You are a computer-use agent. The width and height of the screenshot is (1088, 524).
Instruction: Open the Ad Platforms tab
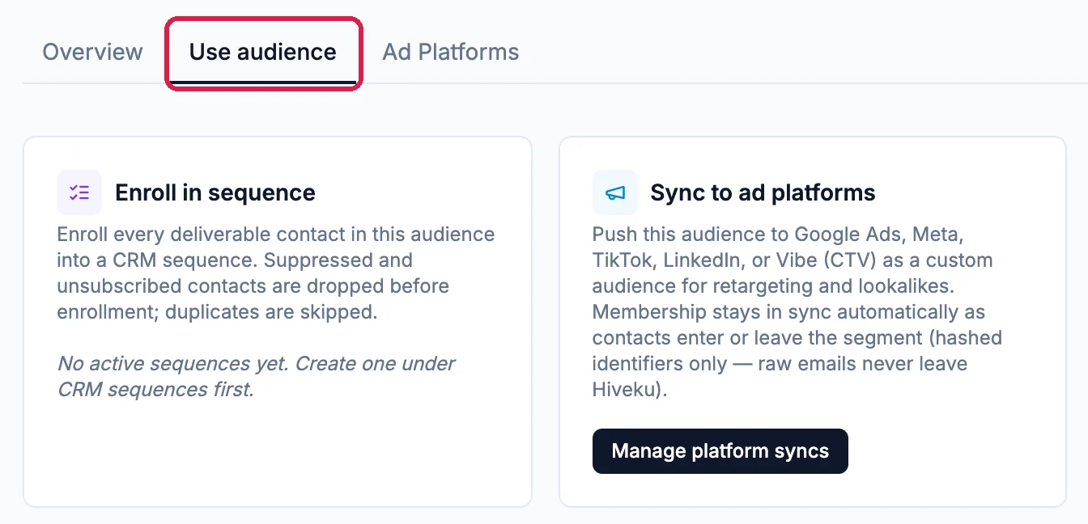[x=451, y=52]
